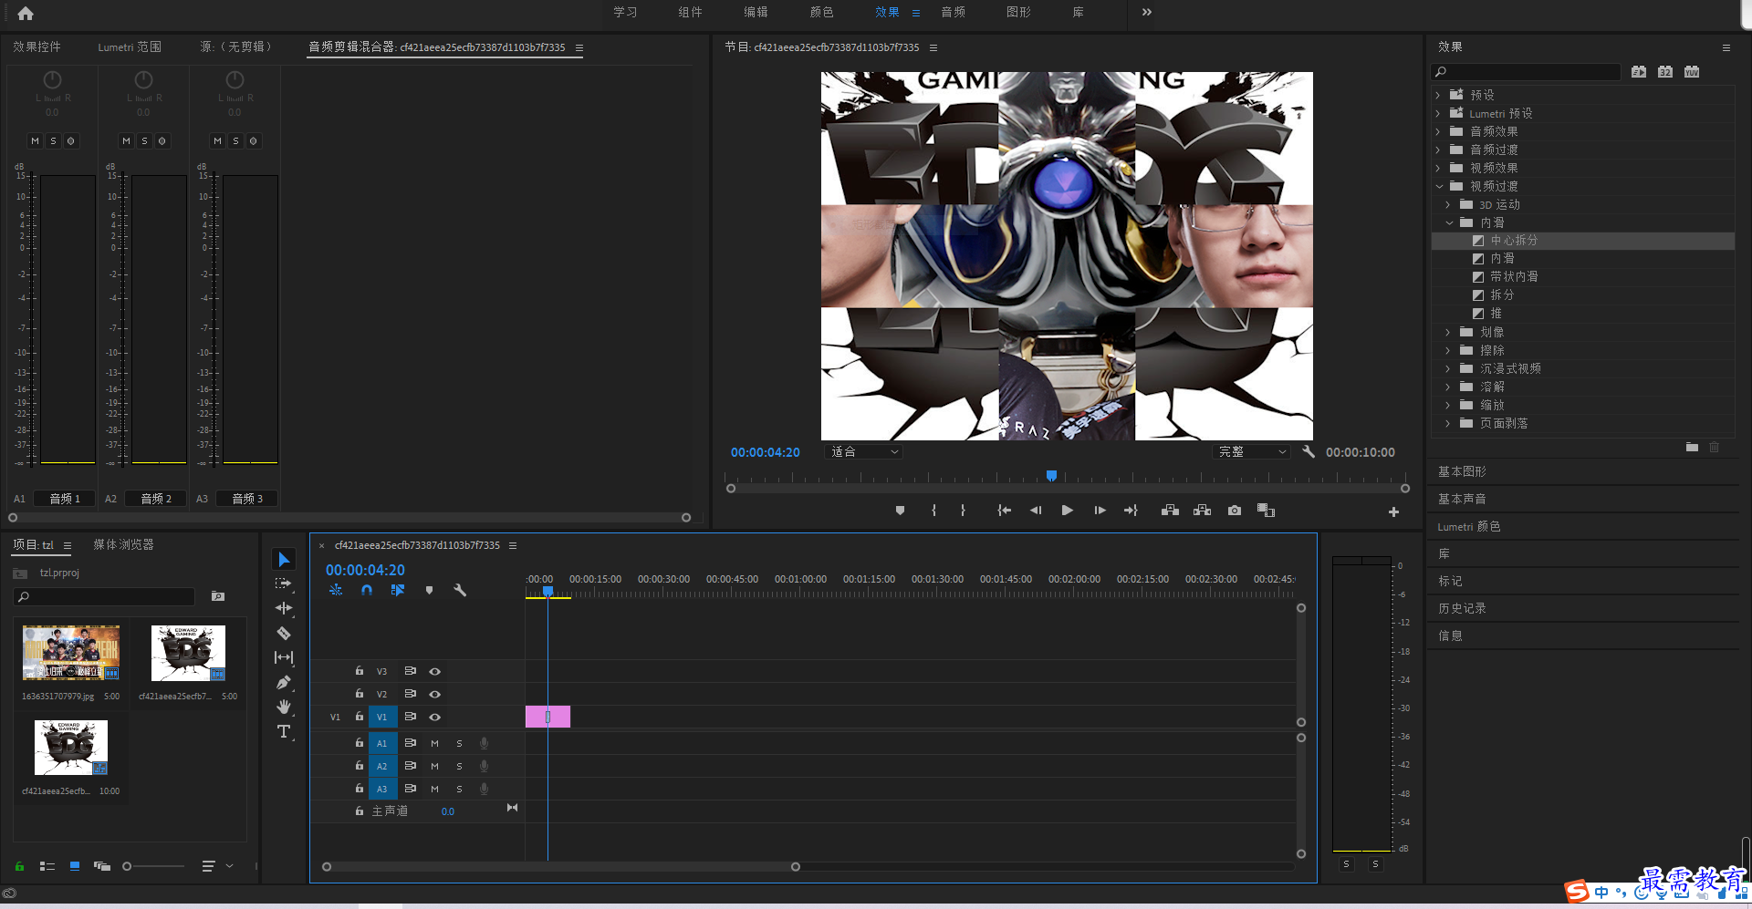Click the pink clip on V1 track
This screenshot has height=909, width=1752.
tap(547, 717)
